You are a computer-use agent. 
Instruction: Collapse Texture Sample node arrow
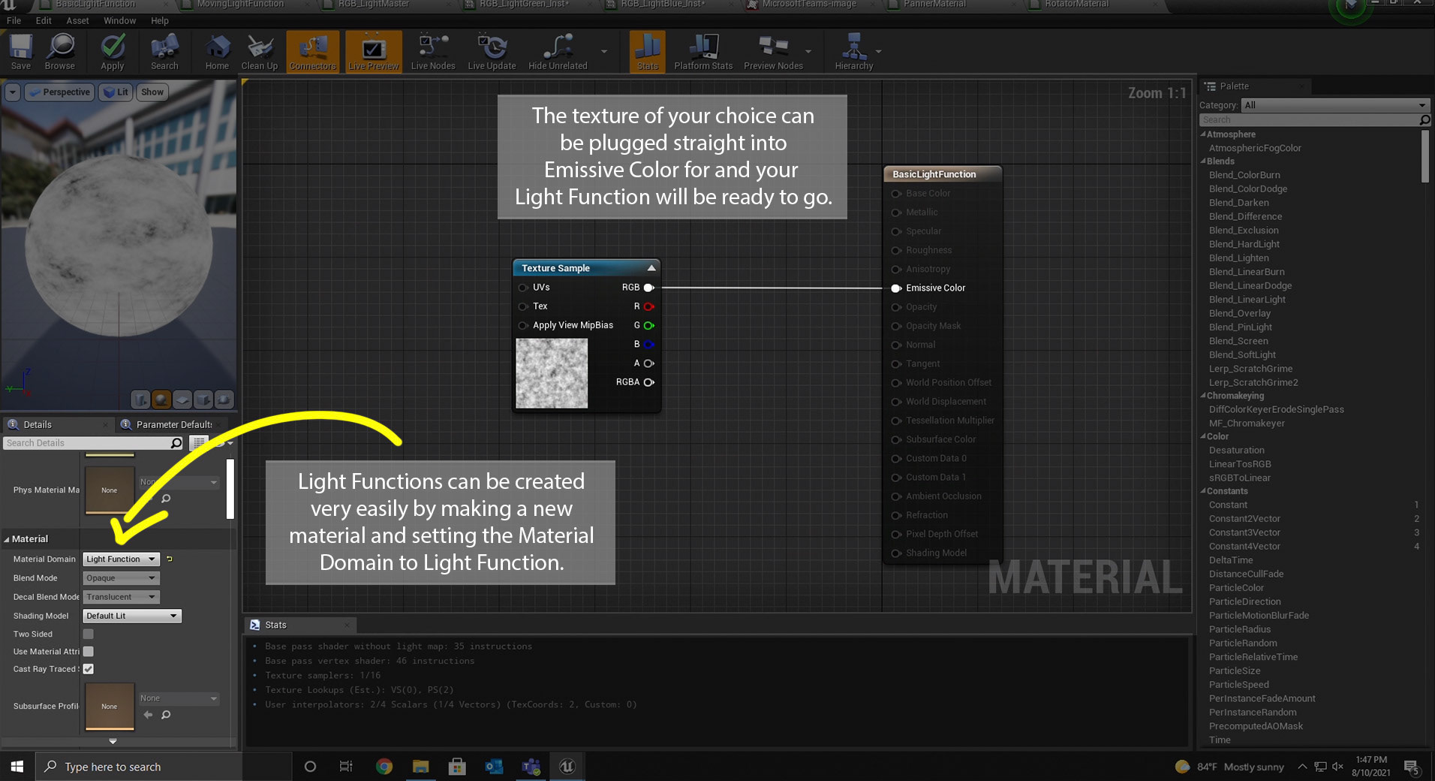(x=651, y=268)
